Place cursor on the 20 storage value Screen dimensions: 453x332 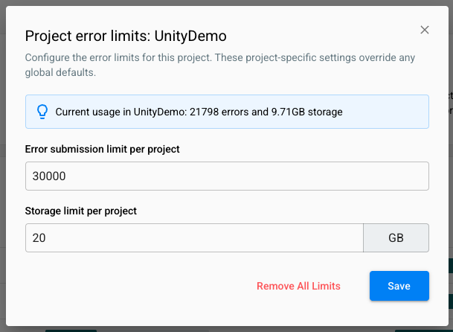[38, 238]
